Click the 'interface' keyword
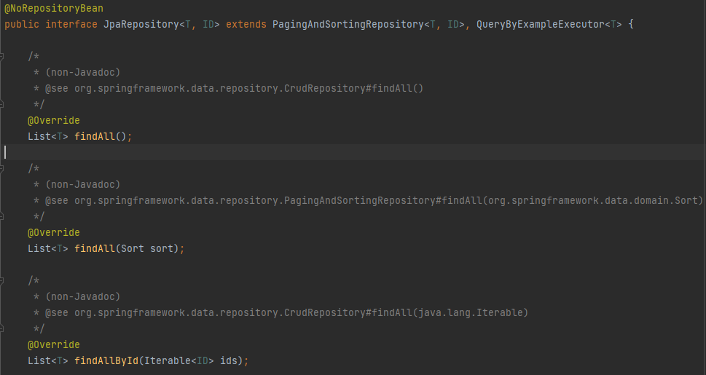 coord(71,24)
